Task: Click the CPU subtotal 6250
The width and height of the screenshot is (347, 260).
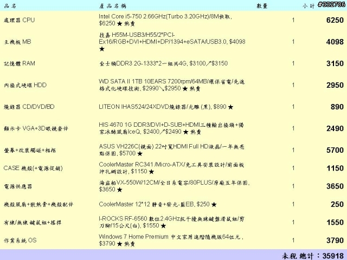Action: click(x=335, y=20)
